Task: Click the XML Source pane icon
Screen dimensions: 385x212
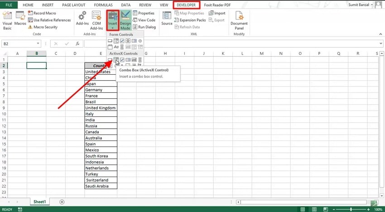Action: 167,19
